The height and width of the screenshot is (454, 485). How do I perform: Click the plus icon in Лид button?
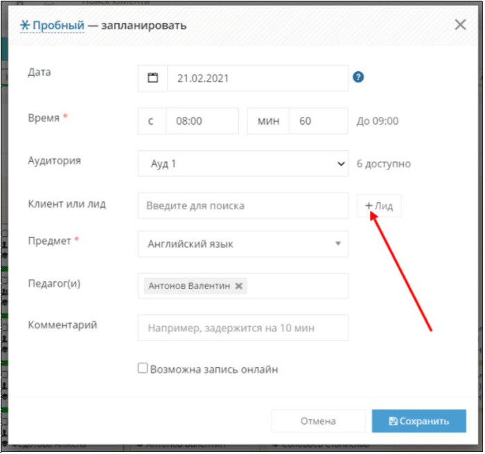tap(369, 206)
